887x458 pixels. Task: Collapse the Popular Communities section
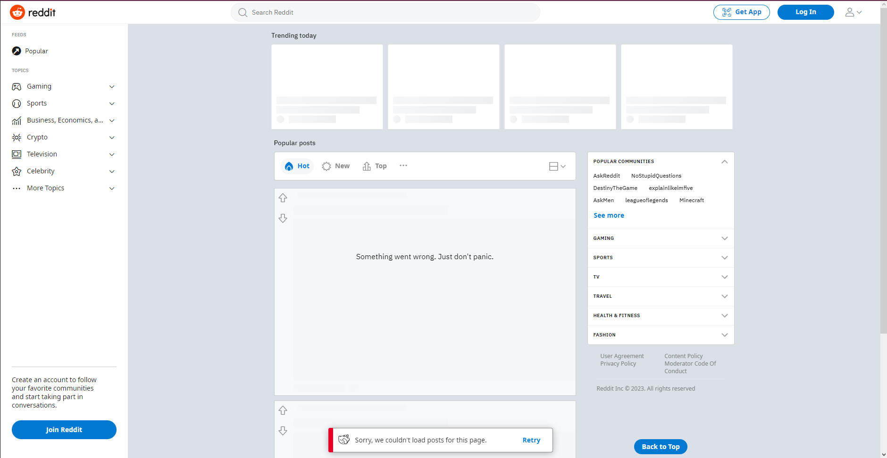[x=725, y=162]
